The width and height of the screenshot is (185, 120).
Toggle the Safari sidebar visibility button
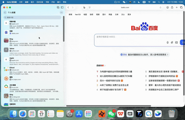[x=62, y=7]
